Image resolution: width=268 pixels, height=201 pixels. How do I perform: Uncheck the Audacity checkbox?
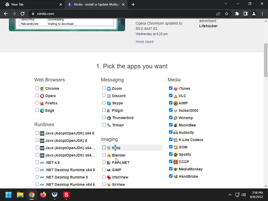coord(171,132)
